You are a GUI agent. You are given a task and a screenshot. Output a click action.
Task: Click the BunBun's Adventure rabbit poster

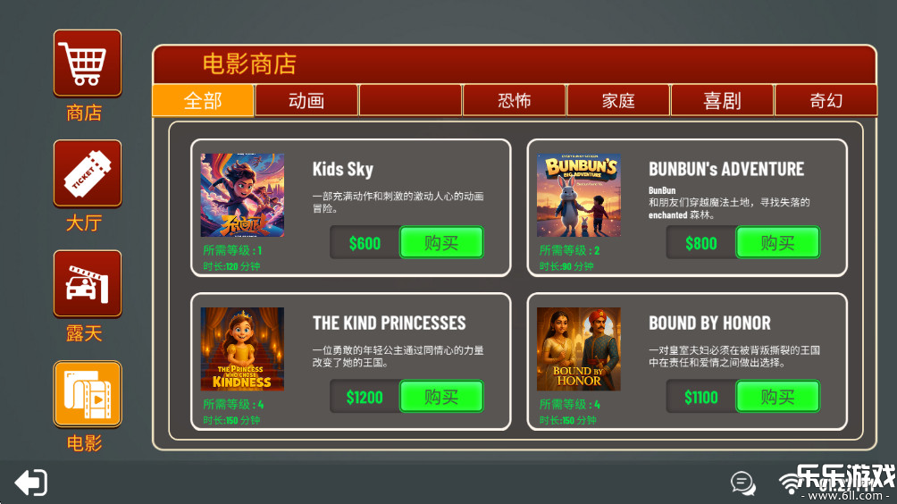point(579,195)
